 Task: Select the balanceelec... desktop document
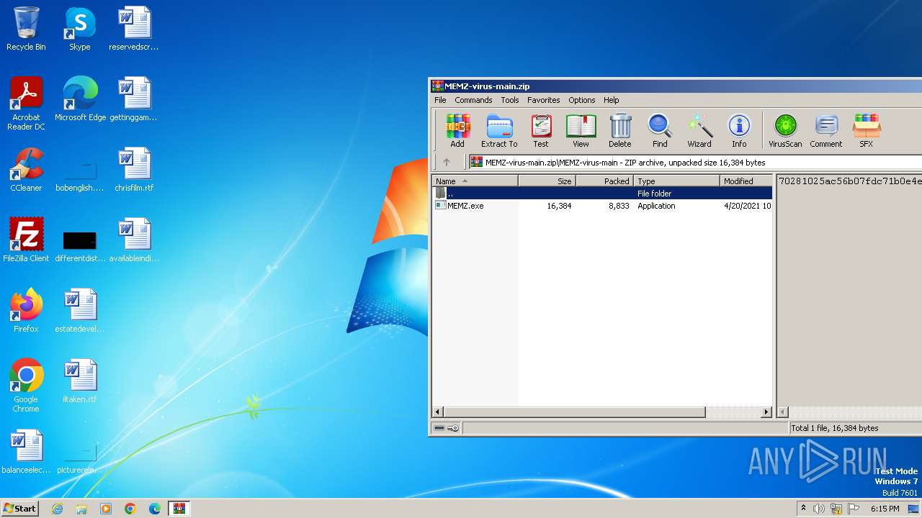coord(26,452)
